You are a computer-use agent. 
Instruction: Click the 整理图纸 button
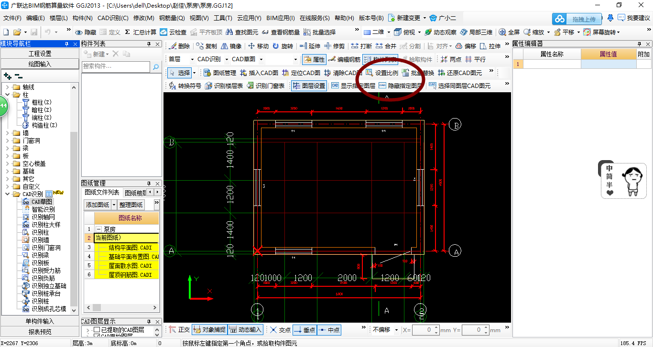click(131, 205)
